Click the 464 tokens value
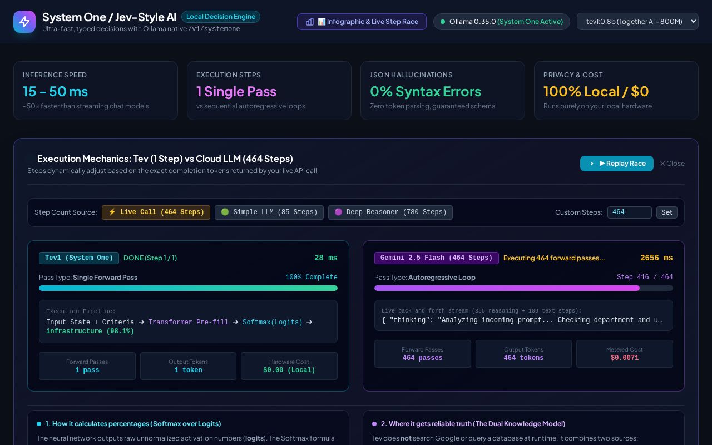Image resolution: width=712 pixels, height=445 pixels. pyautogui.click(x=523, y=358)
